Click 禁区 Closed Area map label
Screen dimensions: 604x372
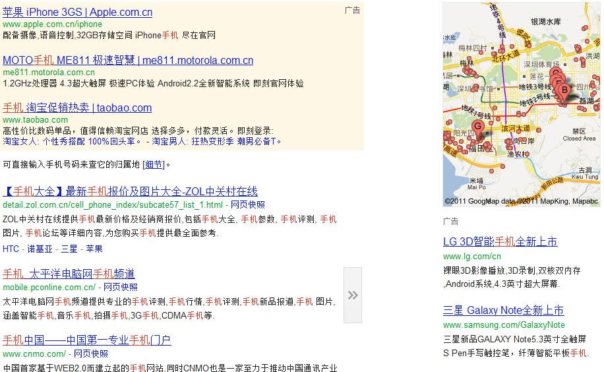coord(579,135)
